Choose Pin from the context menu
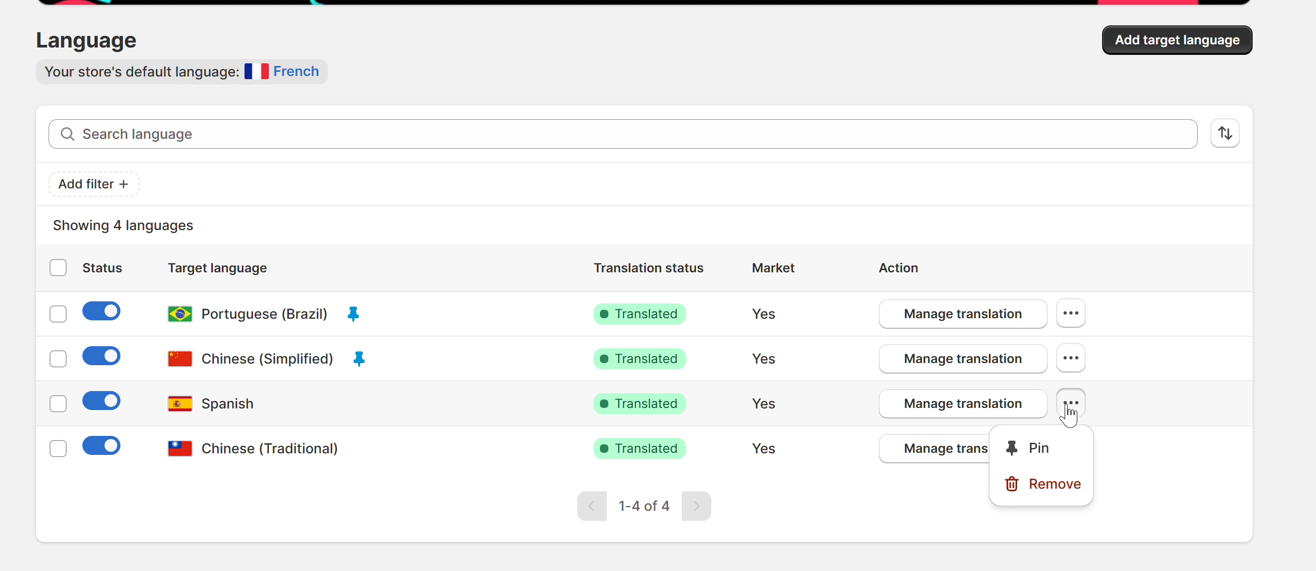This screenshot has height=571, width=1316. click(1038, 448)
